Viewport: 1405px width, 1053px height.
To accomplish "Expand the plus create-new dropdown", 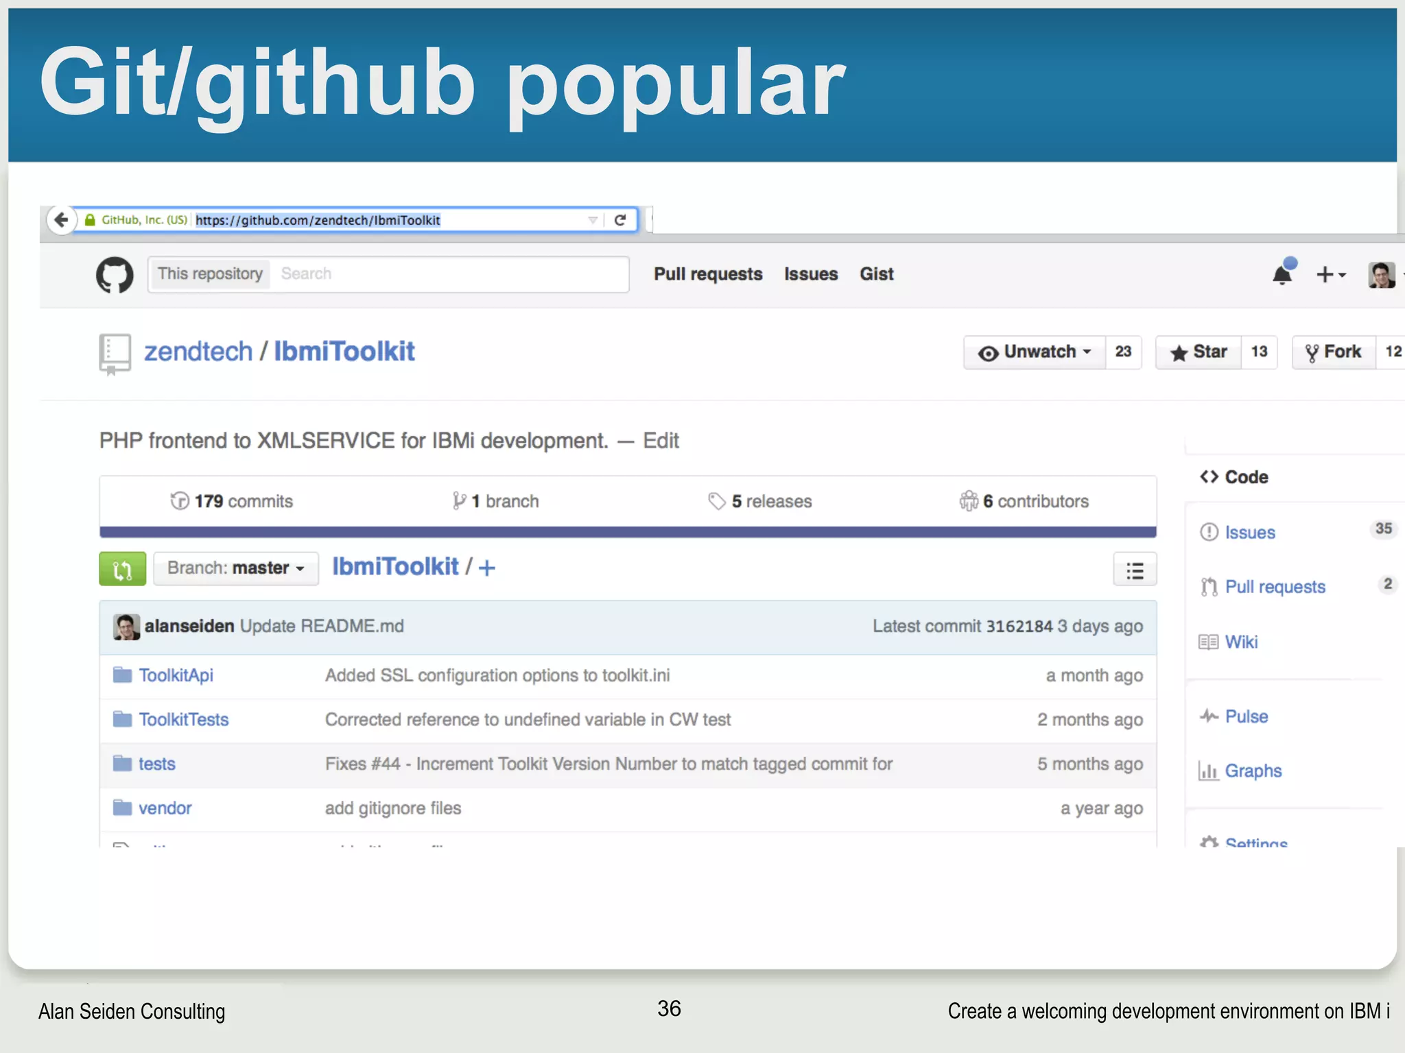I will (1331, 275).
